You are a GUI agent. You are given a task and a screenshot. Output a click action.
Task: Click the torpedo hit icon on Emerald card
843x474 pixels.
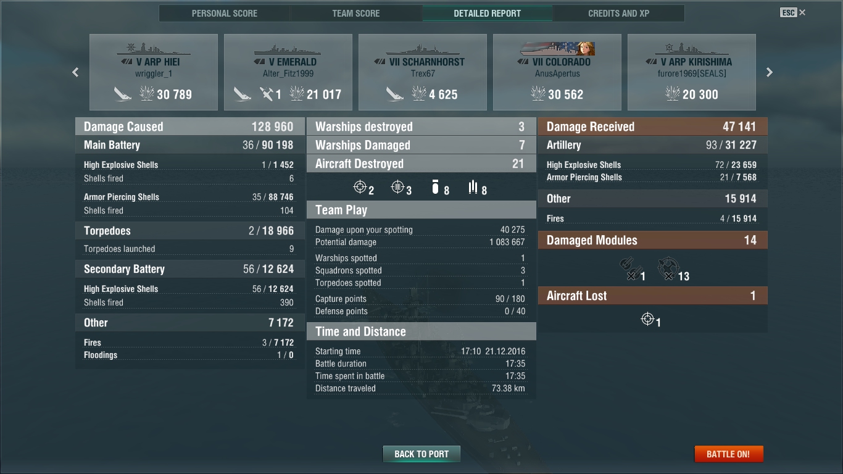click(267, 94)
